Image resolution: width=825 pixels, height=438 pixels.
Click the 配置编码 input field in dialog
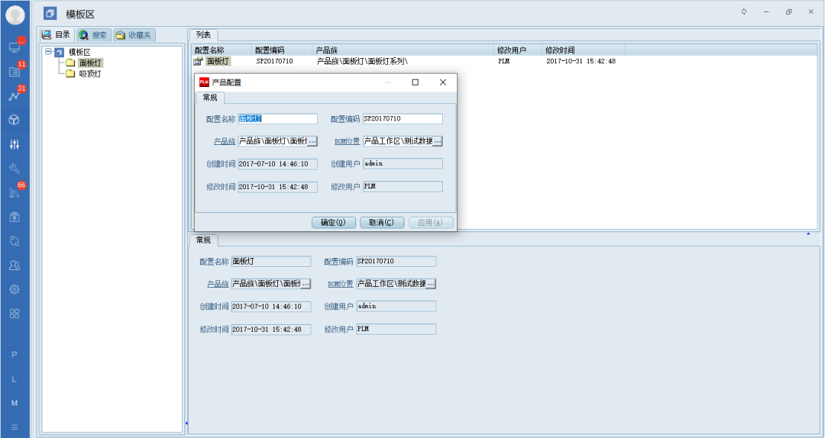click(x=402, y=119)
